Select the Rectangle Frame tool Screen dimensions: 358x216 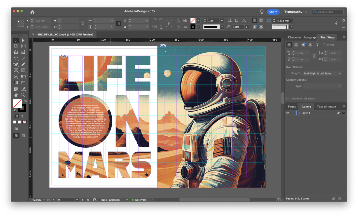16,71
